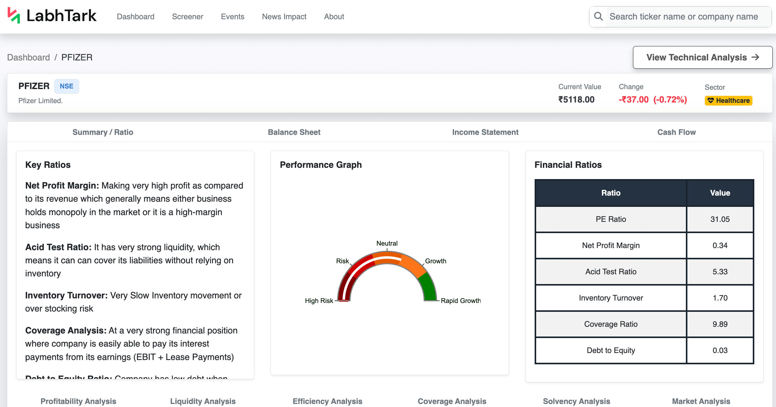Click the PE Ratio table row

click(x=645, y=219)
